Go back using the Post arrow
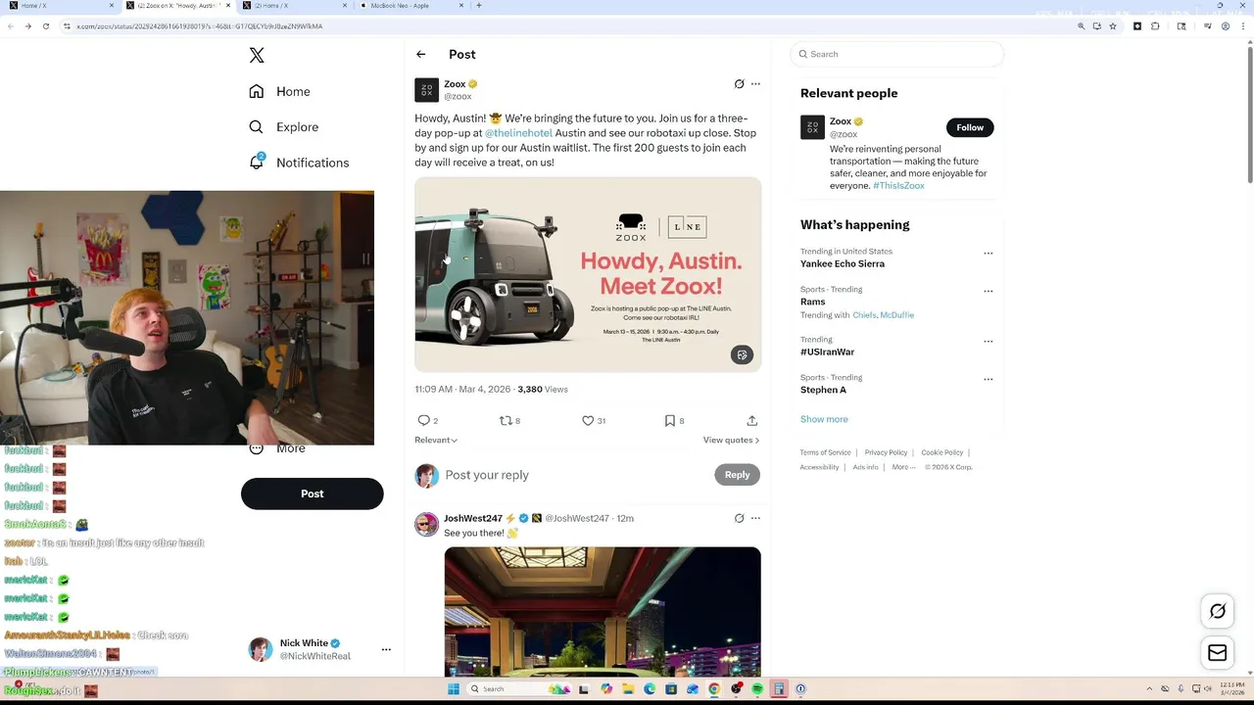Viewport: 1254px width, 705px height. pos(420,55)
